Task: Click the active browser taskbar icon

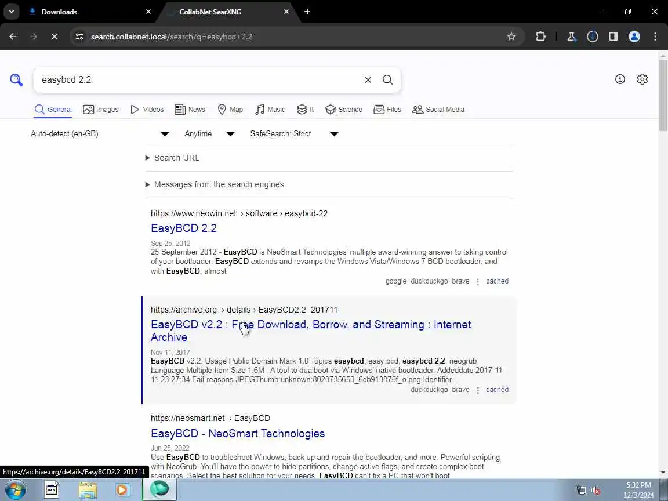Action: tap(159, 489)
